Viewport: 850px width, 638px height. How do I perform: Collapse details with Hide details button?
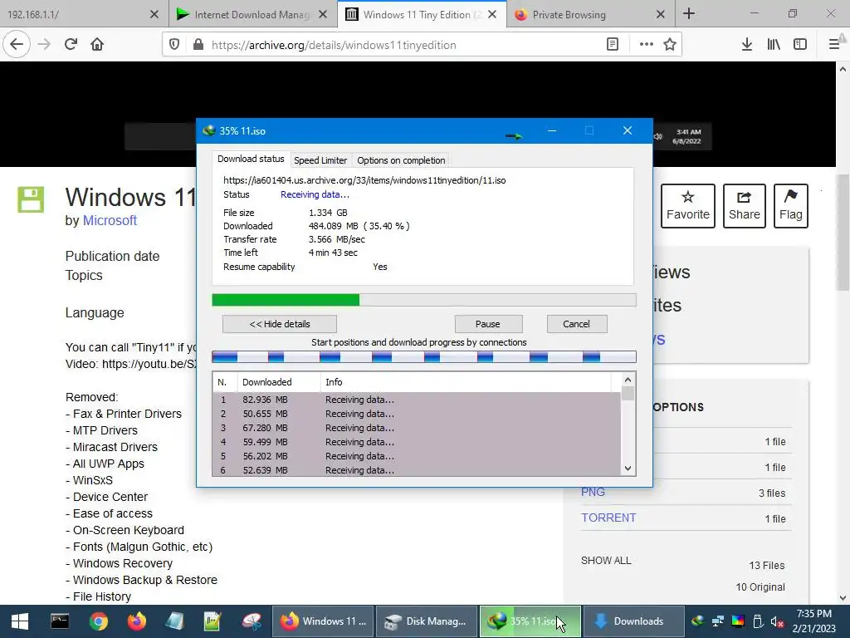tap(280, 324)
